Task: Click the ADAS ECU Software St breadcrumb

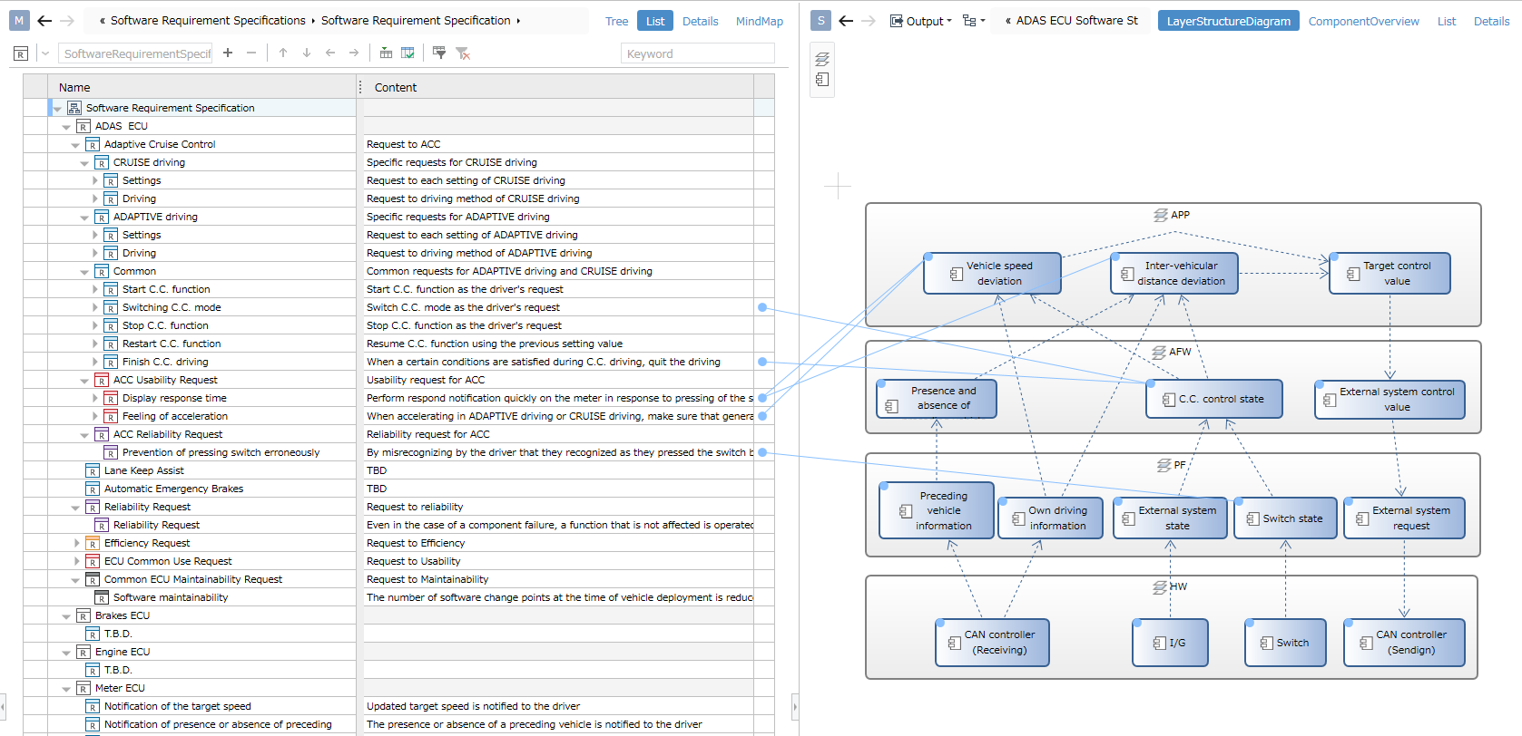Action: (x=1077, y=20)
